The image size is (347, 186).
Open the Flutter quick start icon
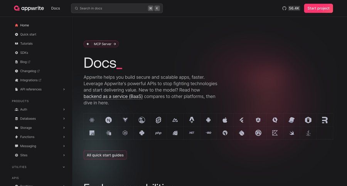[x=241, y=120]
